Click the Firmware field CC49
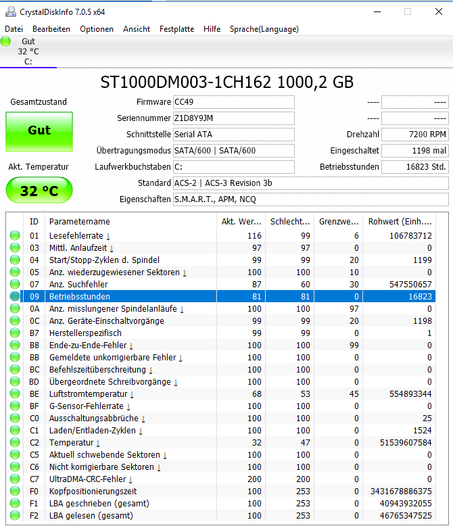The height and width of the screenshot is (526, 453). click(233, 102)
